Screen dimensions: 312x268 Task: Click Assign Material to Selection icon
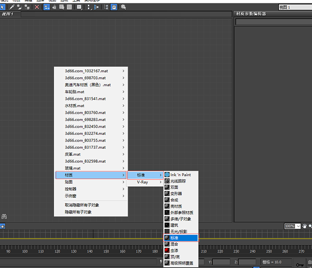click(x=27, y=7)
